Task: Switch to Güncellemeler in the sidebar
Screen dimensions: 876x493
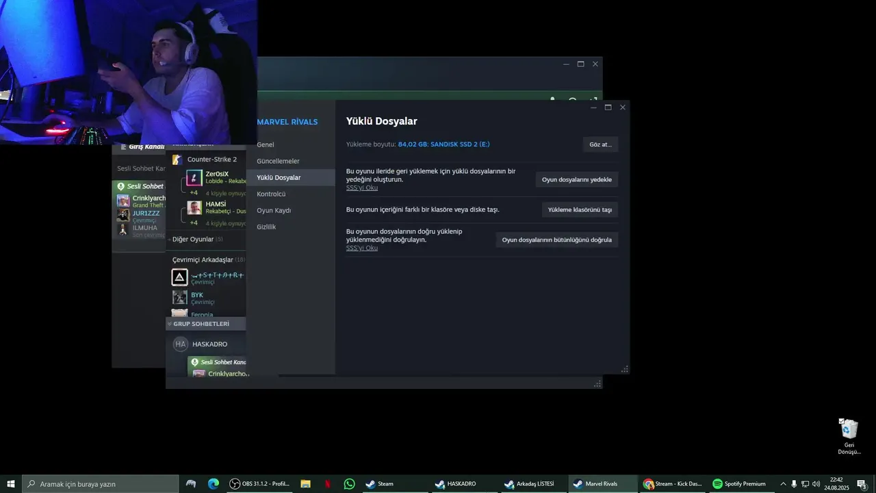Action: pyautogui.click(x=291, y=161)
